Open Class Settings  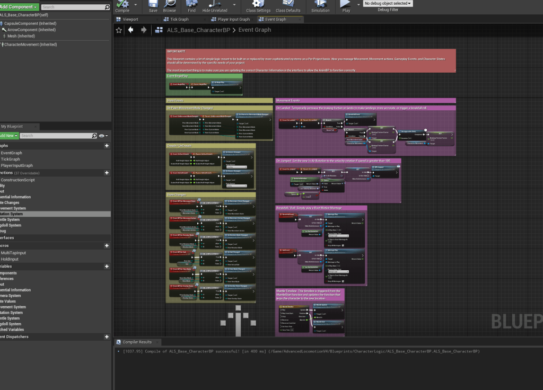[x=258, y=4]
